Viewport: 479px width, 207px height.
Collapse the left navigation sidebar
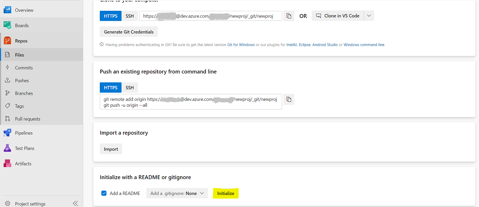(75, 204)
